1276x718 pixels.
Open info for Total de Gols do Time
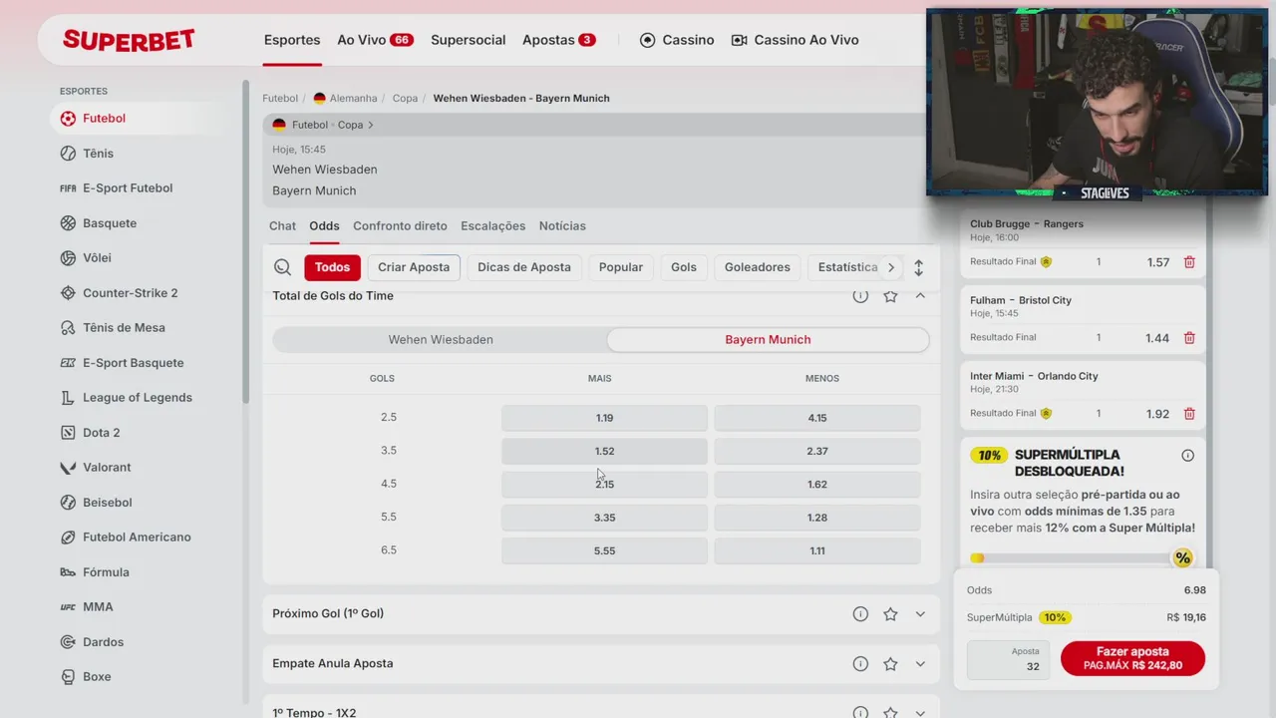tap(860, 296)
